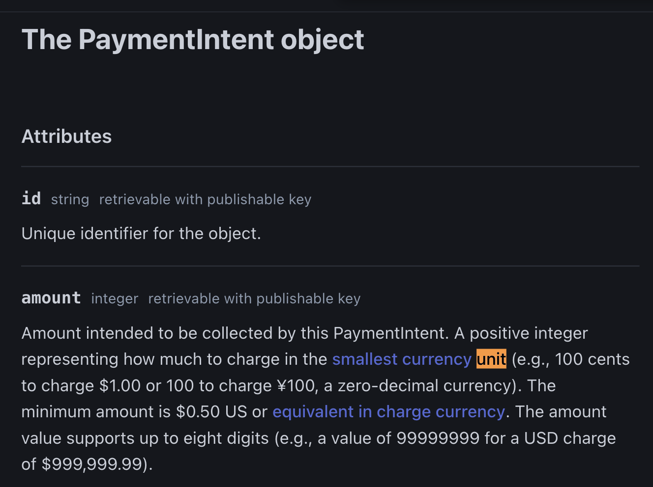Click "Unique identifier for the object." description
This screenshot has width=653, height=487.
point(141,234)
